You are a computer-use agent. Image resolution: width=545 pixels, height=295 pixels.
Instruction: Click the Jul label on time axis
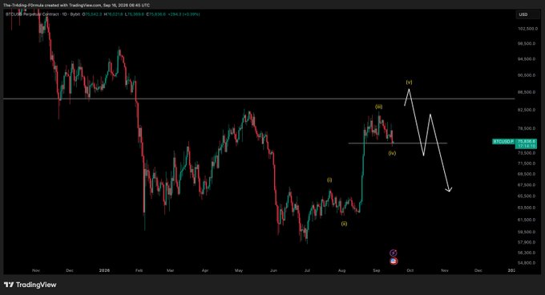[x=307, y=270]
